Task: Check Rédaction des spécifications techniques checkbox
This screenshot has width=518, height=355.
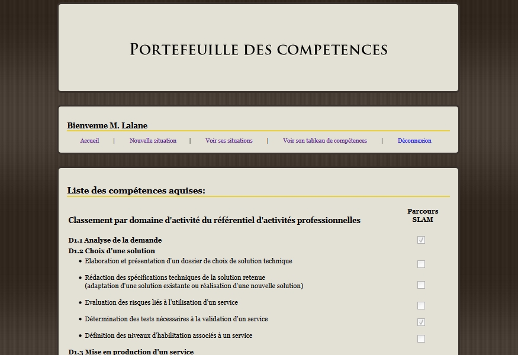Action: [x=421, y=285]
